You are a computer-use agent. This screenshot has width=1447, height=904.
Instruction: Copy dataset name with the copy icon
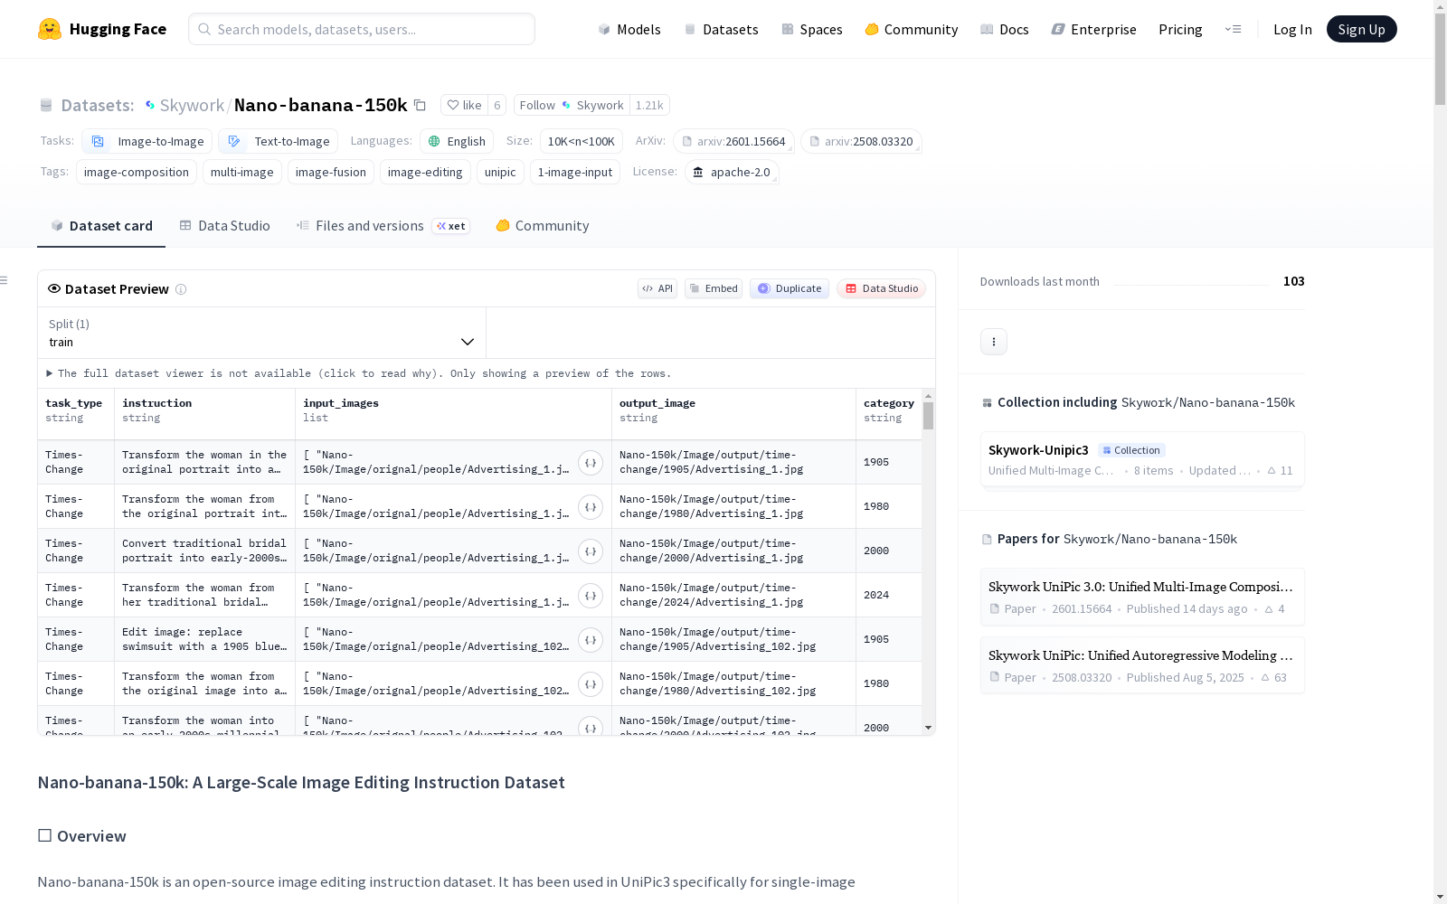tap(420, 105)
